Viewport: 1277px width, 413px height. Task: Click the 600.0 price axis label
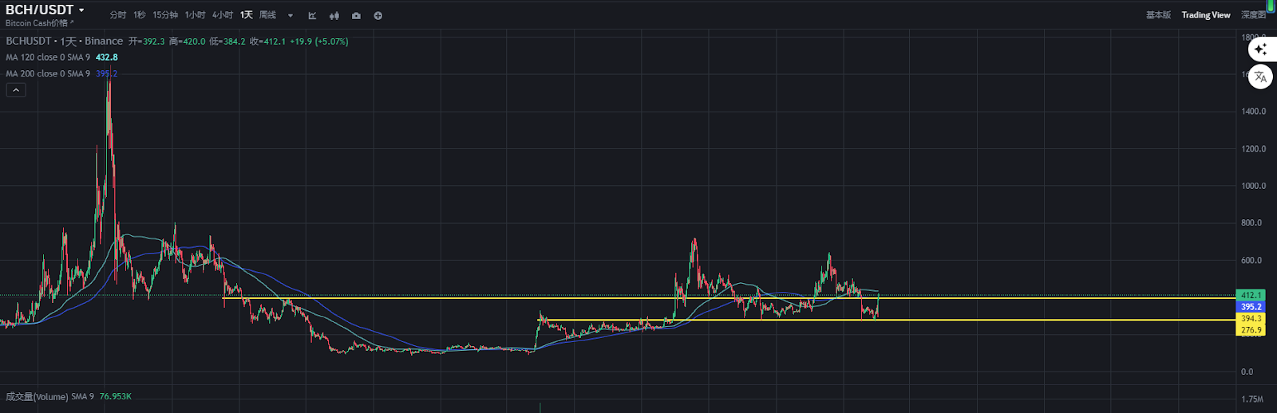point(1253,260)
